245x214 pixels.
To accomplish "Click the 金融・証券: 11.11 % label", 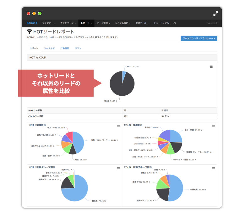I will click(51, 156).
